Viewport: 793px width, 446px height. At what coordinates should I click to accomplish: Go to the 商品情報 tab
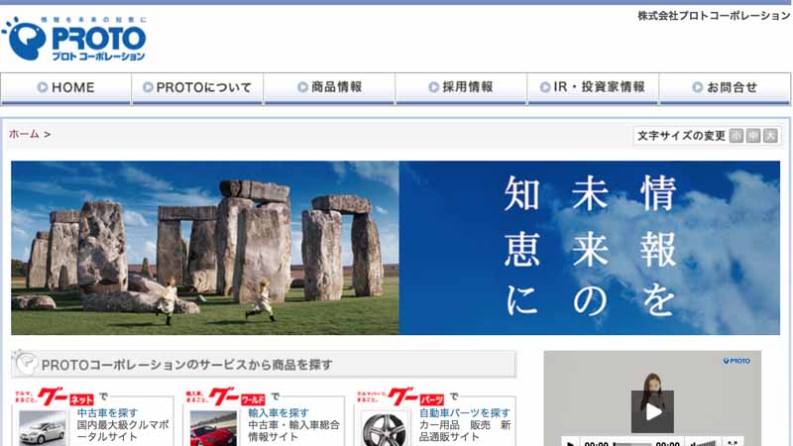(329, 88)
